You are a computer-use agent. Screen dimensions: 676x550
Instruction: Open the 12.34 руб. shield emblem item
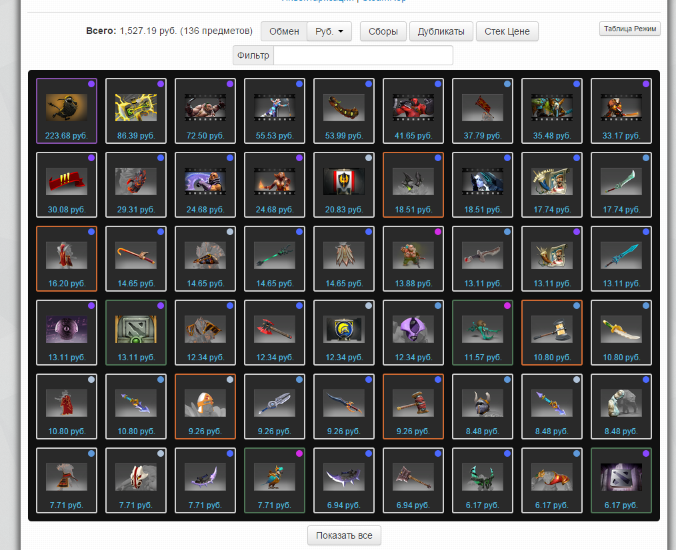tap(344, 332)
